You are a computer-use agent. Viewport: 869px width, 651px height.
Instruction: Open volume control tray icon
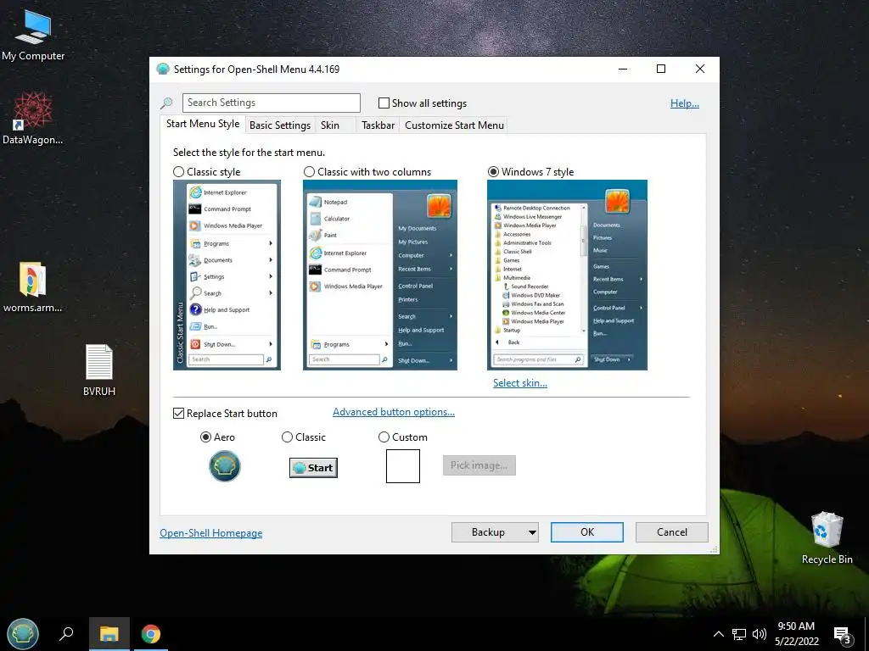point(760,634)
